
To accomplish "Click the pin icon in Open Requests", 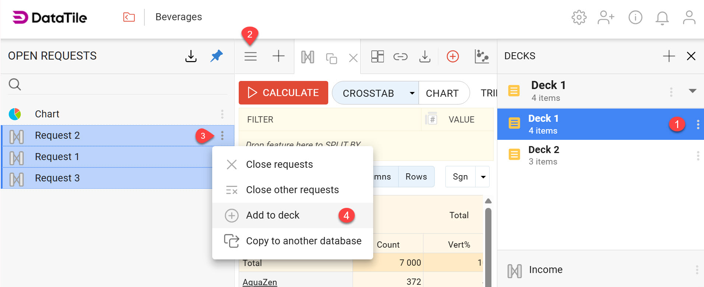I will [x=217, y=56].
